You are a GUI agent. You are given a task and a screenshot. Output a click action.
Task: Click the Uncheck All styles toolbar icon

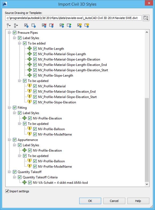tap(33, 25)
